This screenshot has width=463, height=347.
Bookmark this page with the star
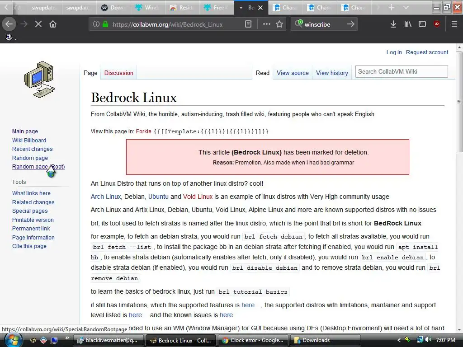pos(279,24)
